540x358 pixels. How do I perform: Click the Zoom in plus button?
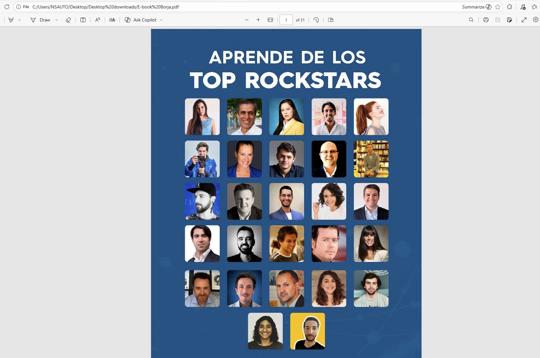point(258,20)
